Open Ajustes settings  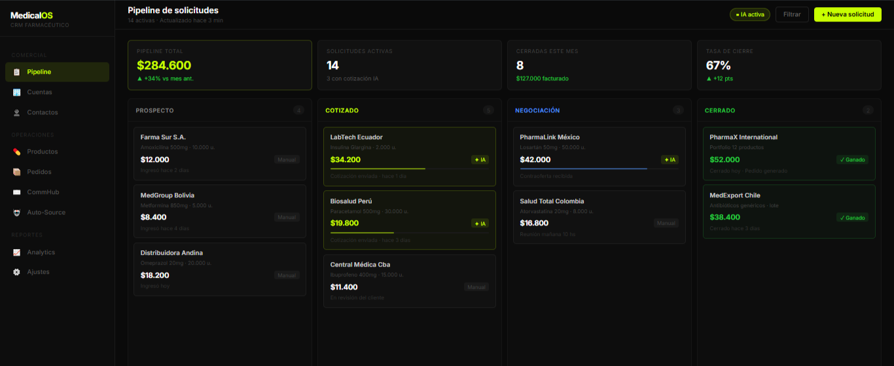pos(57,272)
